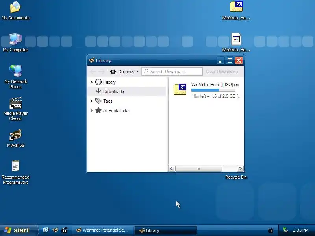Click the scroll left arrow in downloads pane
Image resolution: width=315 pixels, height=236 pixels.
pos(172,169)
